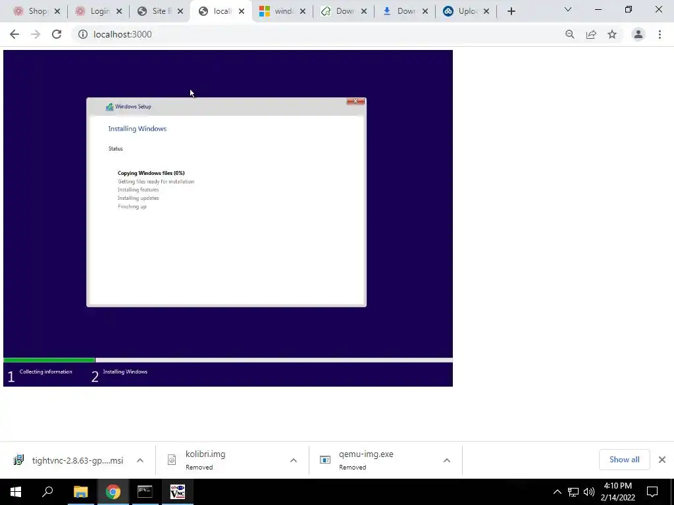Click the browser forward arrow
The width and height of the screenshot is (674, 505).
pos(36,34)
